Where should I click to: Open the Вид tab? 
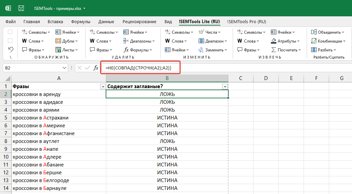click(168, 21)
